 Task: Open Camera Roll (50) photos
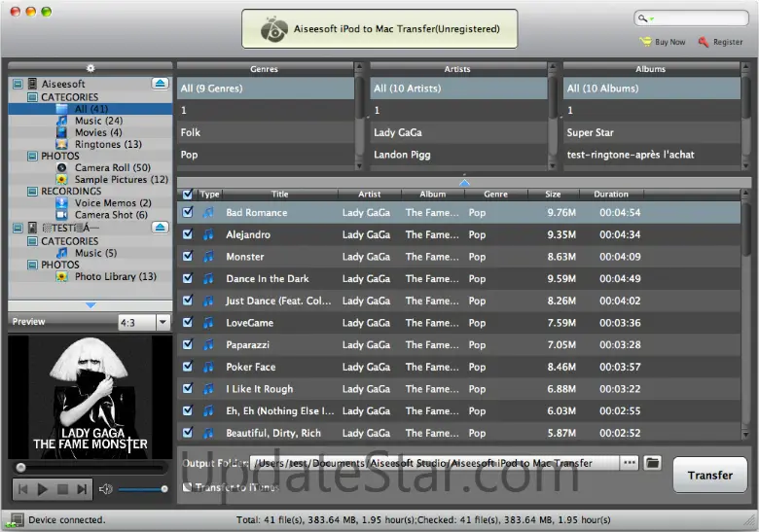pyautogui.click(x=112, y=167)
